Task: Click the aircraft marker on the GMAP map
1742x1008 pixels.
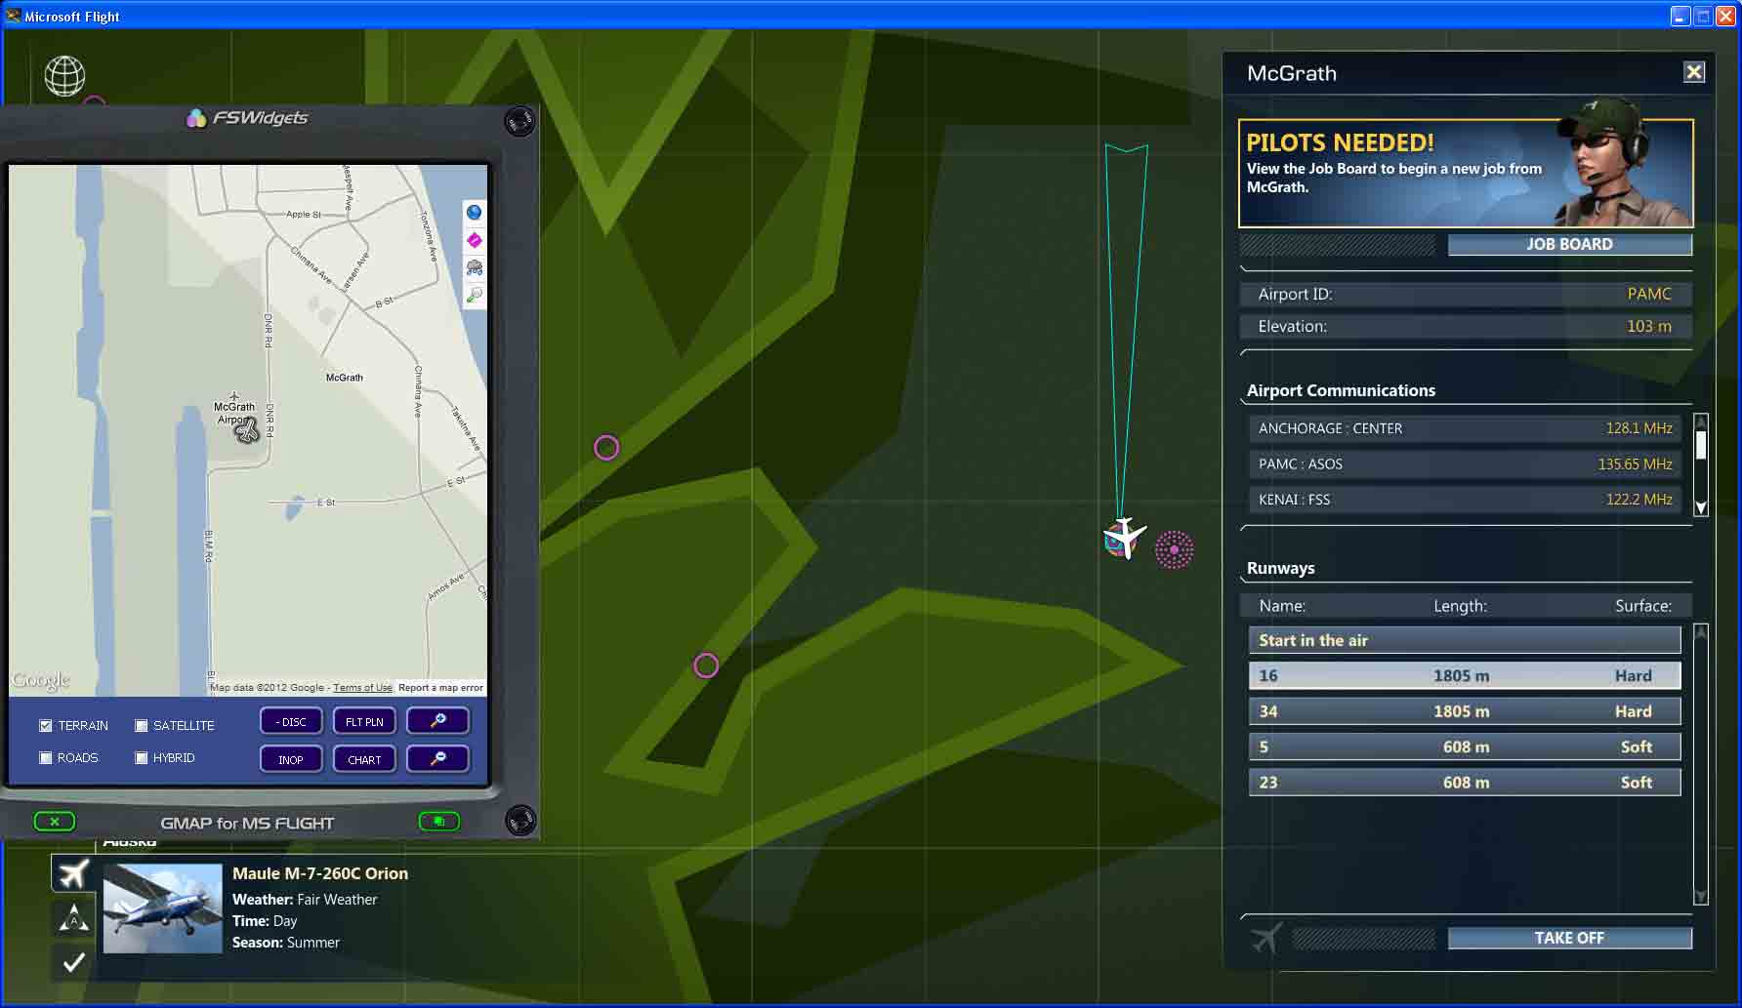Action: coord(248,429)
